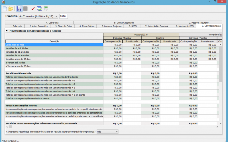Click the horizontal scrollbar left arrow

(7, 127)
